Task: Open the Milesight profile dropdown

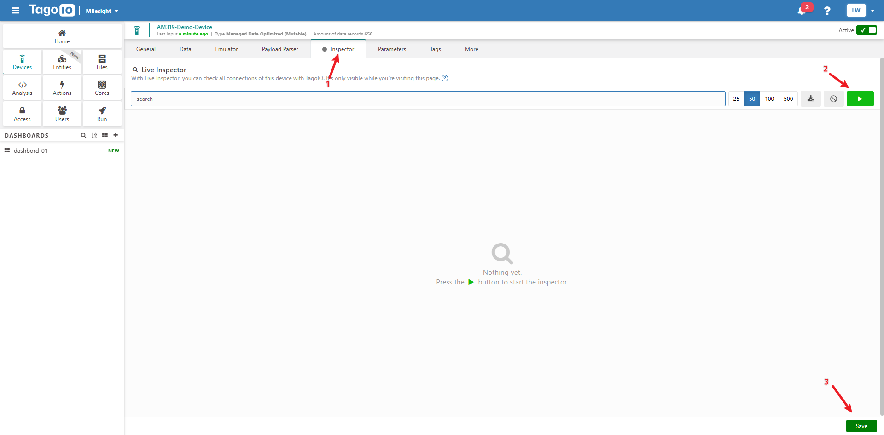Action: tap(102, 11)
